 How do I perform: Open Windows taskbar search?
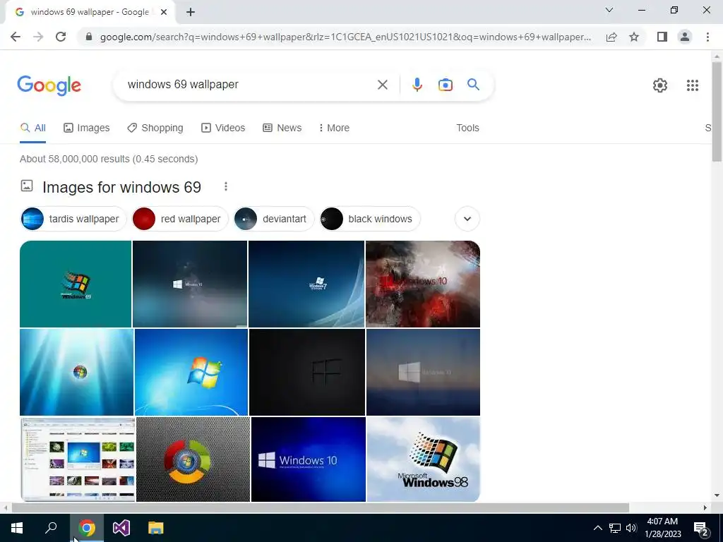51,528
